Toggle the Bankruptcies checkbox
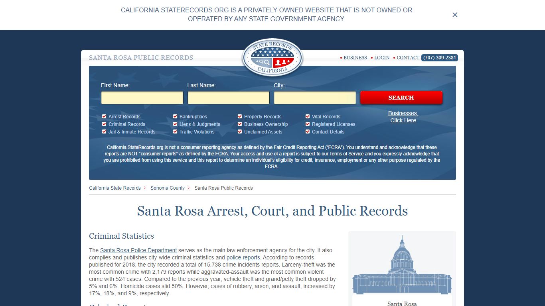 (175, 116)
